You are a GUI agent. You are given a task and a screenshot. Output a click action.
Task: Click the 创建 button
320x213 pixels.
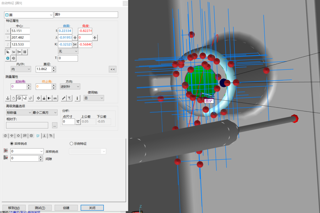coord(66,208)
